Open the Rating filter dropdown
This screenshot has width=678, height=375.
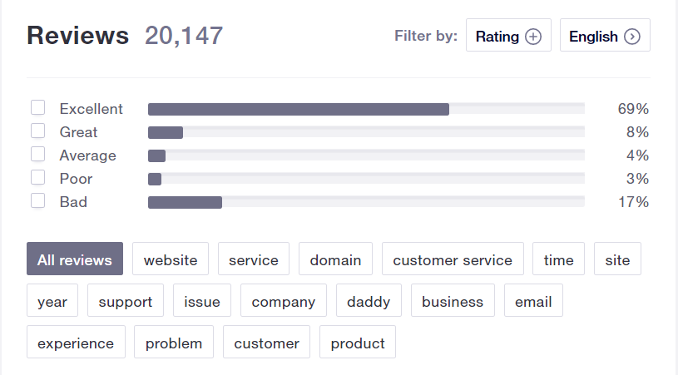pos(507,36)
